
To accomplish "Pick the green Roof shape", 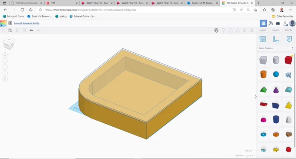I will point(263,89).
